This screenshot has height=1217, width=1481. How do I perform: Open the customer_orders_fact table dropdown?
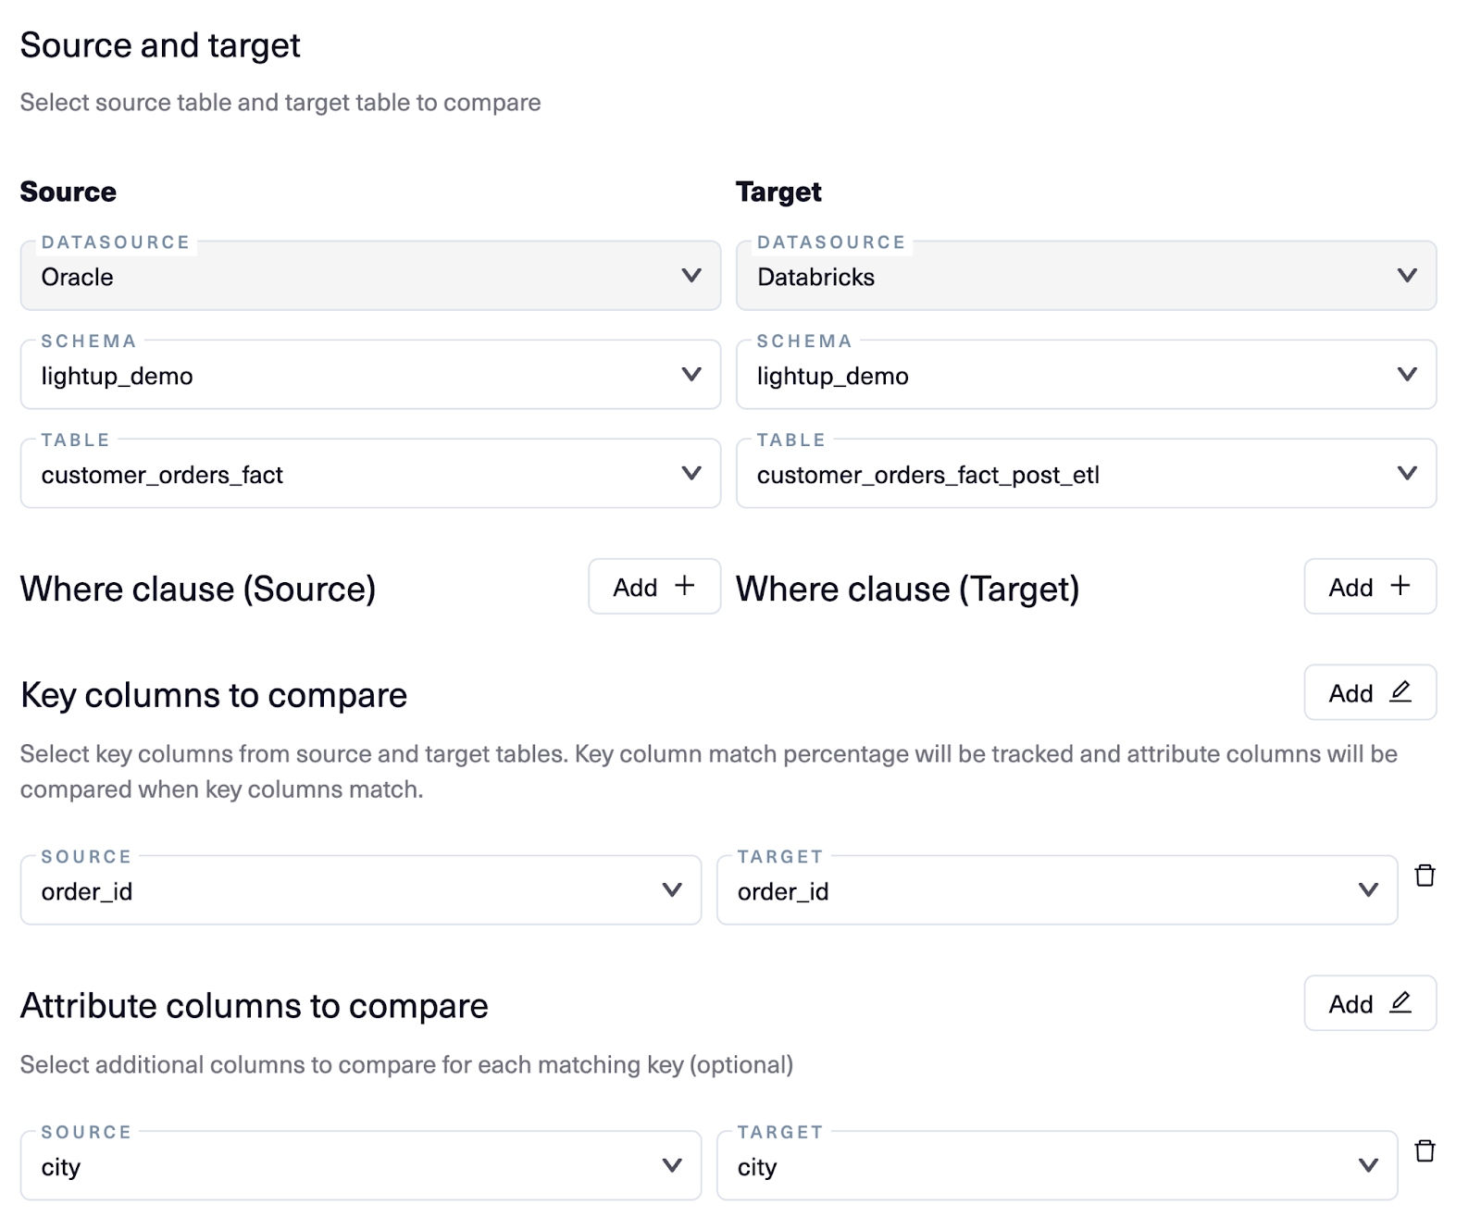point(370,473)
